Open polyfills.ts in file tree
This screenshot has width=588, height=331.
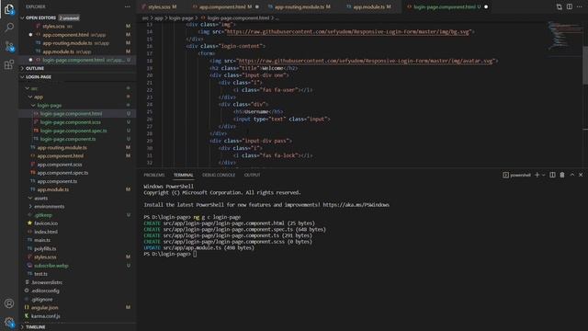point(45,249)
